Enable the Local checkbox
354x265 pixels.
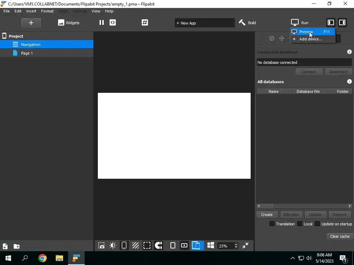300,224
